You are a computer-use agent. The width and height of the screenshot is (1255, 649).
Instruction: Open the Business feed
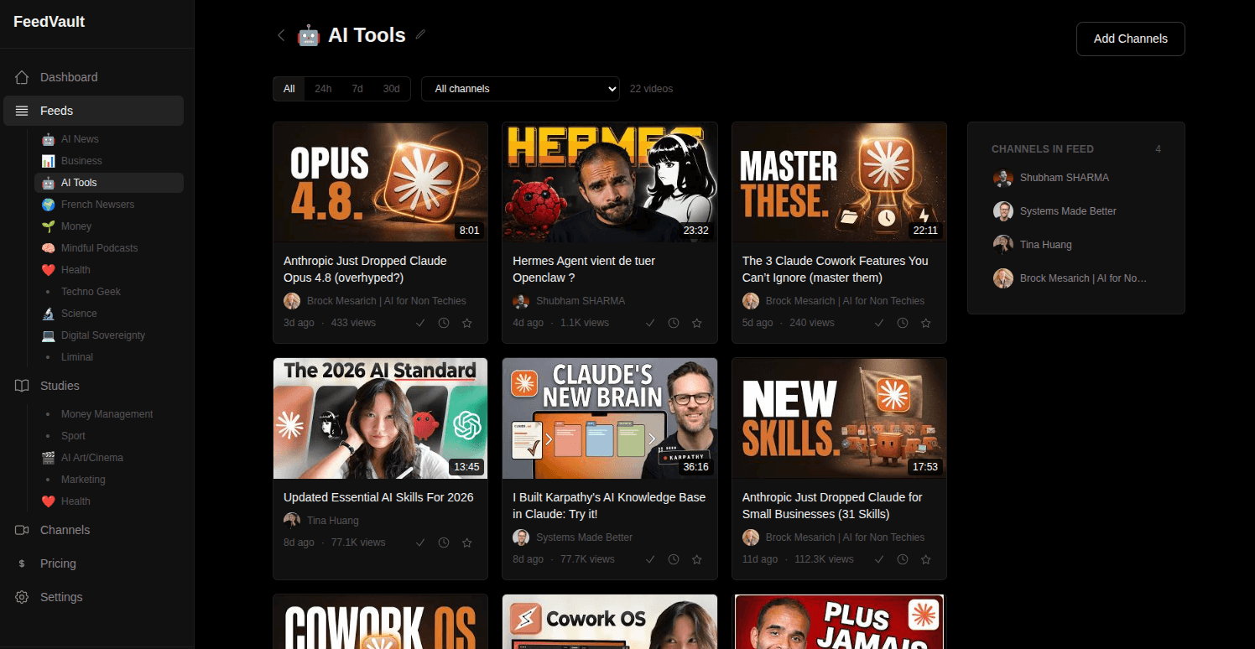click(x=109, y=161)
